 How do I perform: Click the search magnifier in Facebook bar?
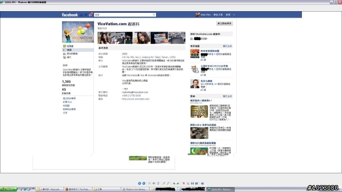pos(154,14)
